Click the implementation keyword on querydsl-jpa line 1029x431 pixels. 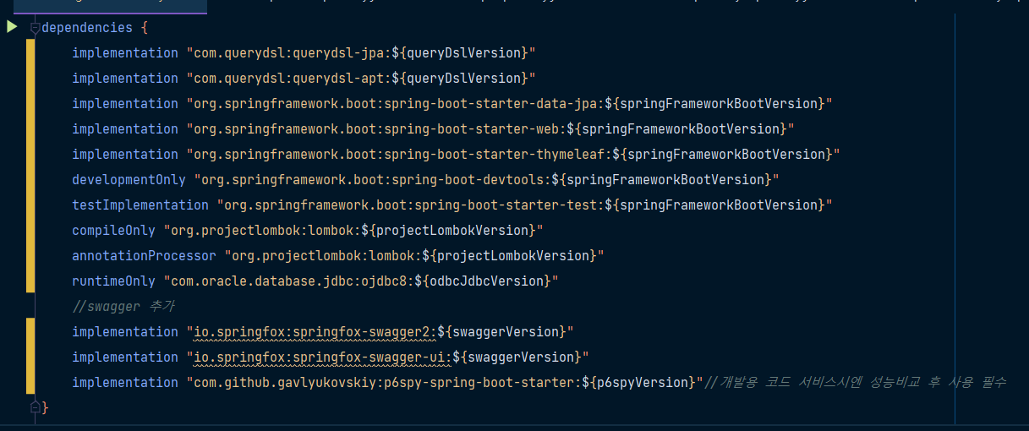coord(125,53)
